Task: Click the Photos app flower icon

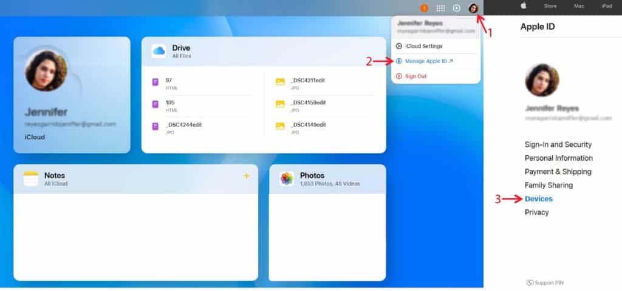Action: click(287, 179)
